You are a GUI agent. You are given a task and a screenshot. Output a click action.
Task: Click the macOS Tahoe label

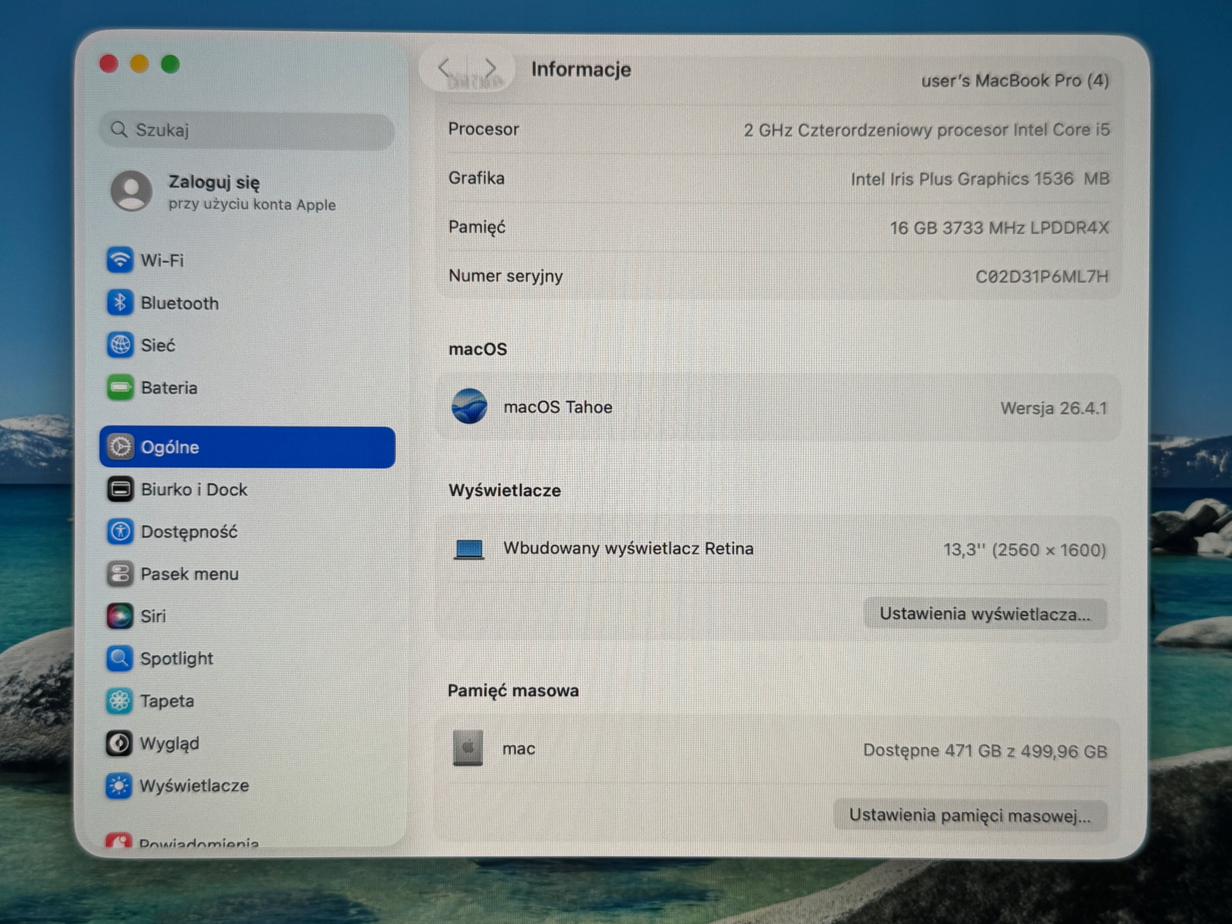tap(557, 407)
